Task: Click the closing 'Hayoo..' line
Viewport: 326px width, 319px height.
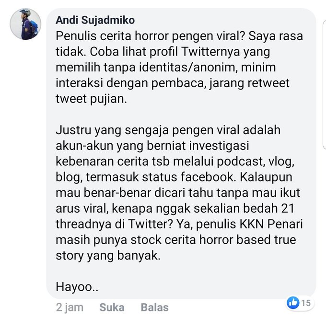Action: (77, 287)
